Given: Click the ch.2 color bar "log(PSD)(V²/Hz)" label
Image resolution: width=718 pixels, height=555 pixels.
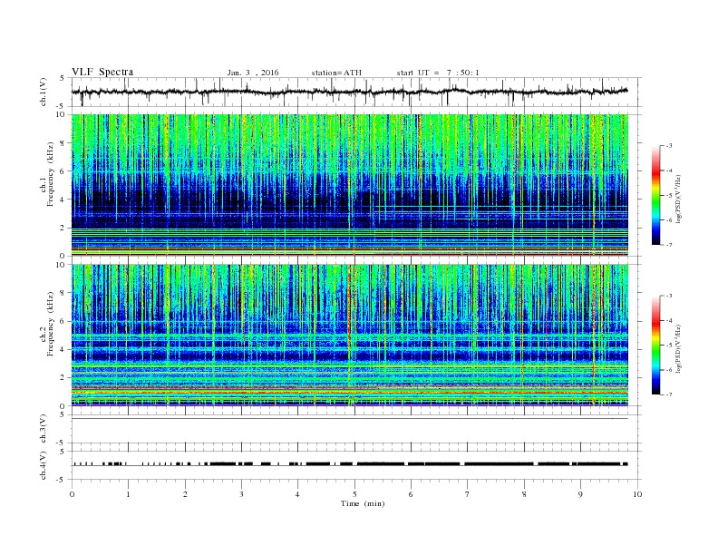Looking at the screenshot, I should coord(679,348).
